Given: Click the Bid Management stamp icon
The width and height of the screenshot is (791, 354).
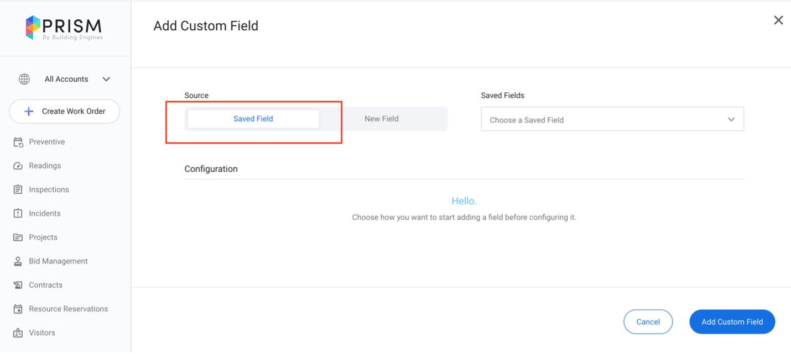Looking at the screenshot, I should 18,261.
